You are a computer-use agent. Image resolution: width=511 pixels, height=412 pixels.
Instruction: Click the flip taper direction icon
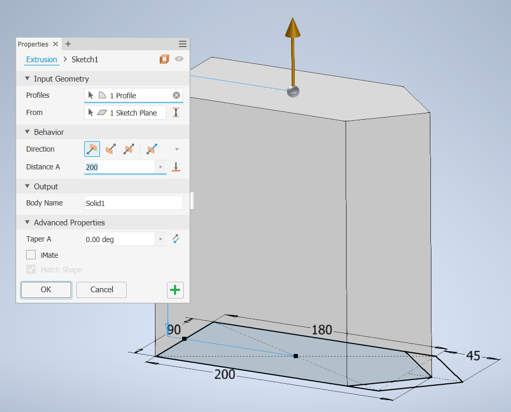pos(176,239)
